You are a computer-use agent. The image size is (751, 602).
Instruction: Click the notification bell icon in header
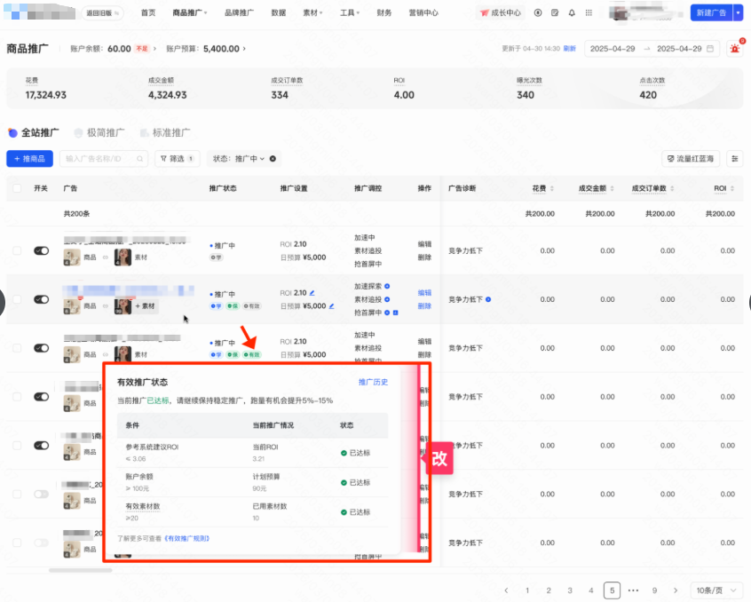[x=572, y=13]
